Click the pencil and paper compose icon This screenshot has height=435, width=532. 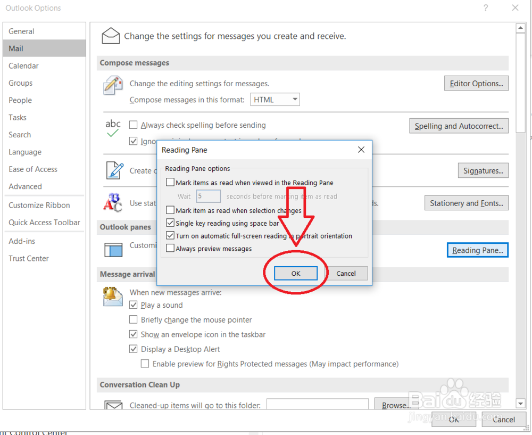[x=113, y=86]
